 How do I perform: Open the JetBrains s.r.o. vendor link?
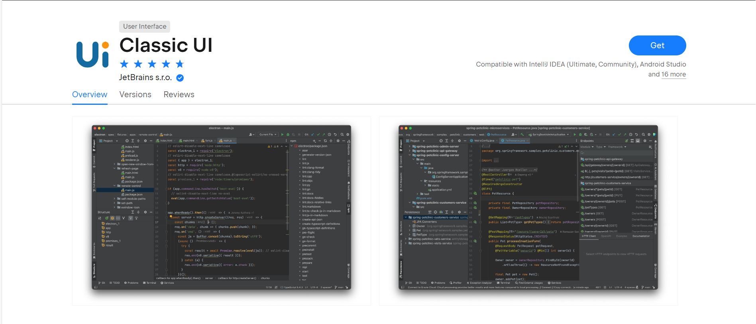pos(145,78)
